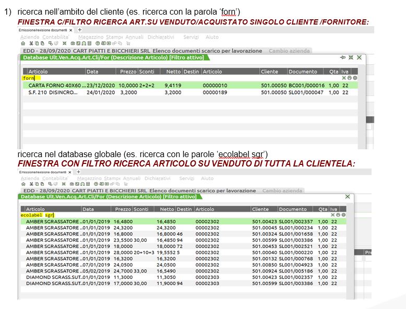The width and height of the screenshot is (406, 309).
Task: Open the Aiuto menu above the 'forn' window
Action: click(212, 37)
